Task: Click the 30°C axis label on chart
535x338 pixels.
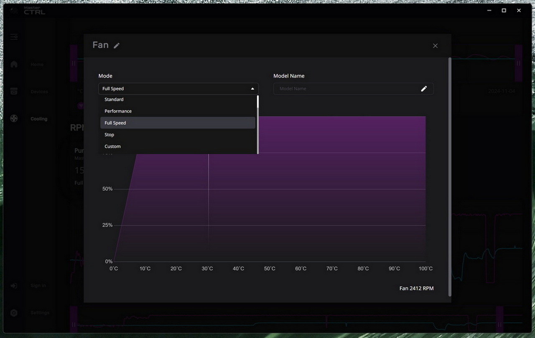Action: tap(207, 269)
